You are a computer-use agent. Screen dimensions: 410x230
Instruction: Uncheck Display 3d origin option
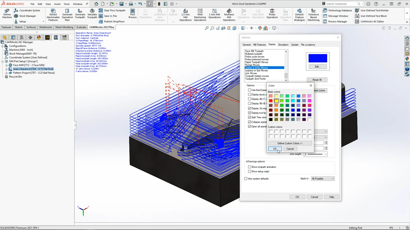point(250,108)
